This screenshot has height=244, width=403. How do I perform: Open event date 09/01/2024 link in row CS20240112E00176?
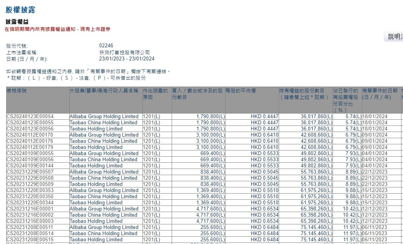pos(375,141)
